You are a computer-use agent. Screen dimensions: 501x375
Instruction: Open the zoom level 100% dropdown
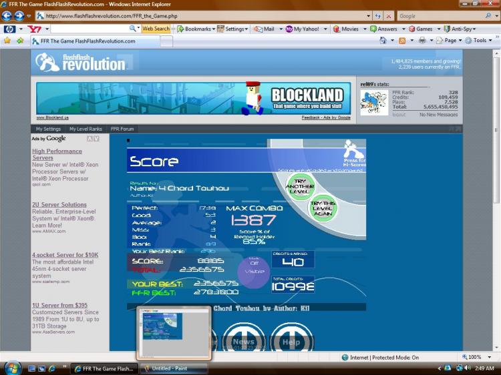(489, 357)
